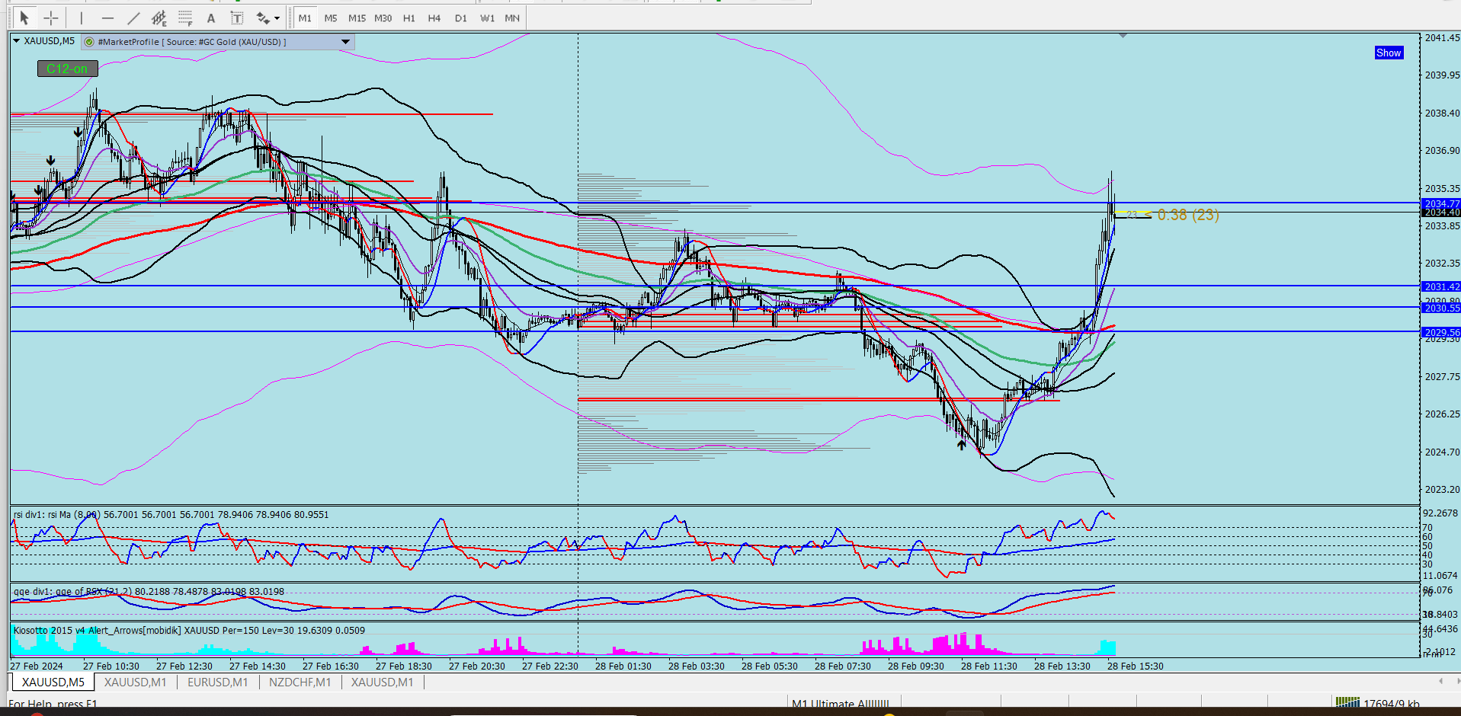This screenshot has width=1461, height=716.
Task: Choose the vertical line drawing tool
Action: [82, 18]
